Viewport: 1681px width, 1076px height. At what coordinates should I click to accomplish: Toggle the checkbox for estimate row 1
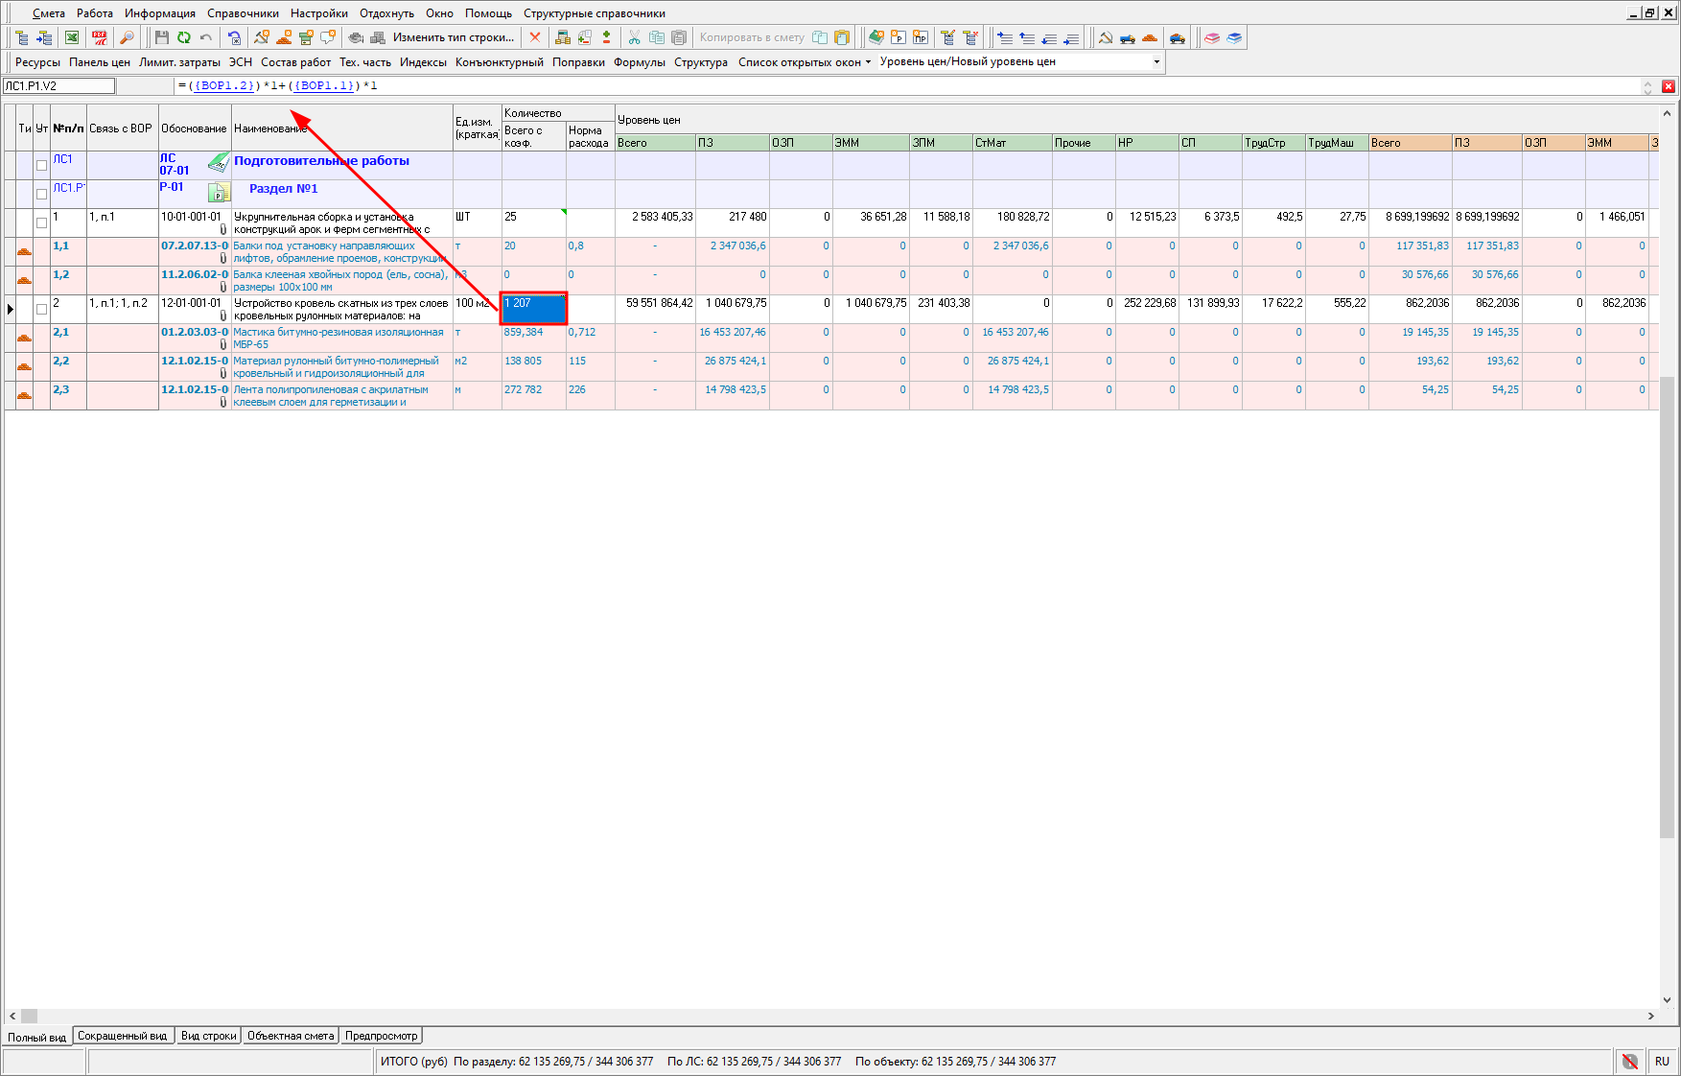pos(41,222)
